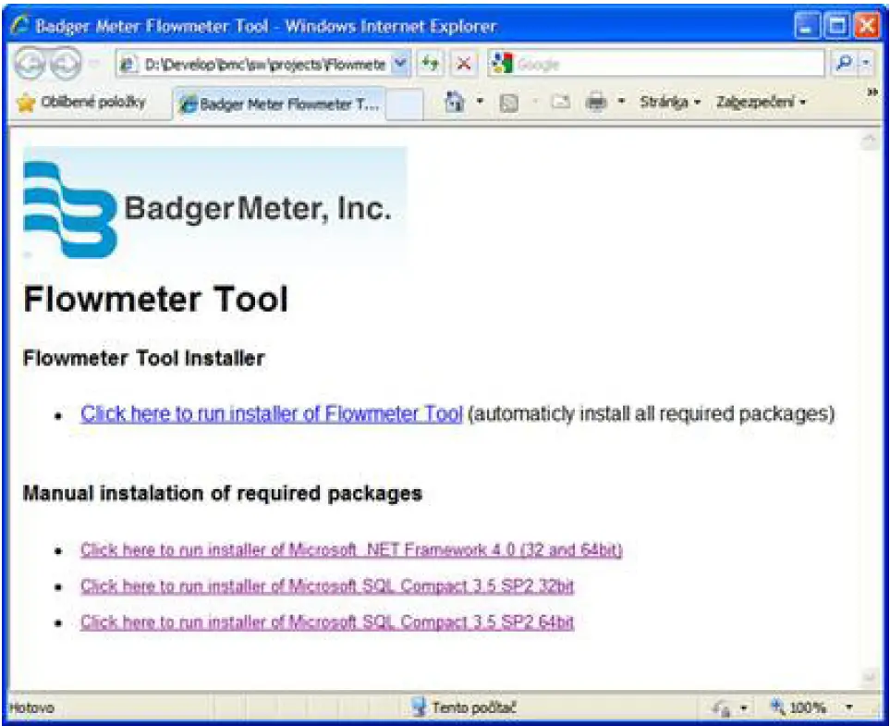This screenshot has height=726, width=890.
Task: Start search with the magnifier button
Action: pyautogui.click(x=844, y=64)
